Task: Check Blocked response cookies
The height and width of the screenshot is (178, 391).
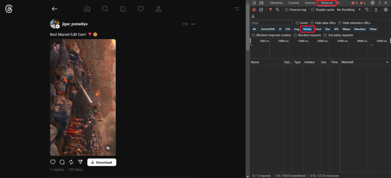Action: pyautogui.click(x=253, y=35)
